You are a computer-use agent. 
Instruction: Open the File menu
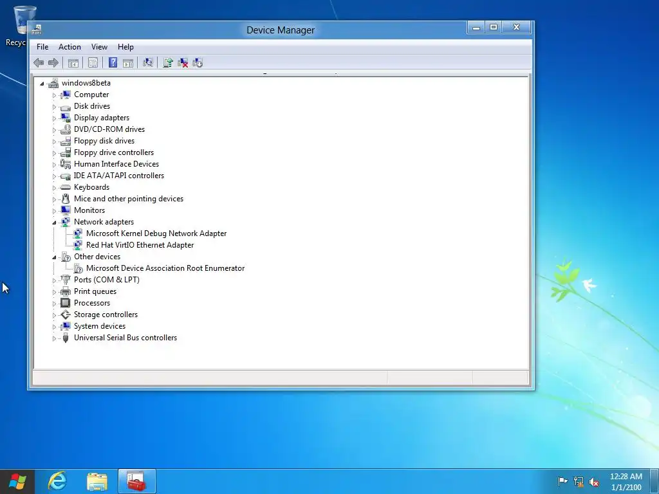click(x=42, y=47)
